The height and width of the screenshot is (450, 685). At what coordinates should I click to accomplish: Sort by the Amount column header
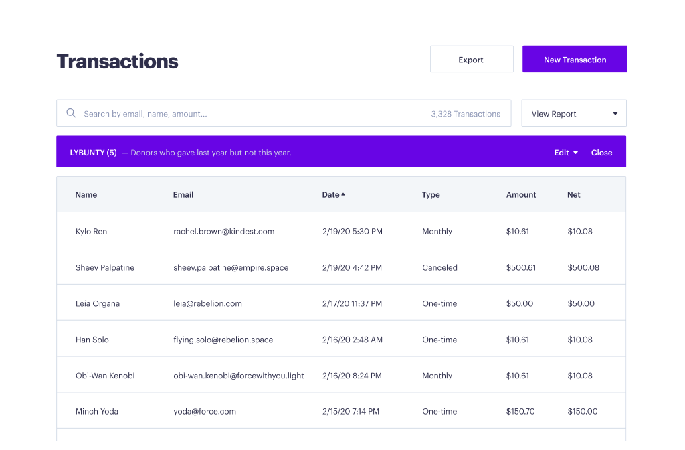pyautogui.click(x=521, y=195)
